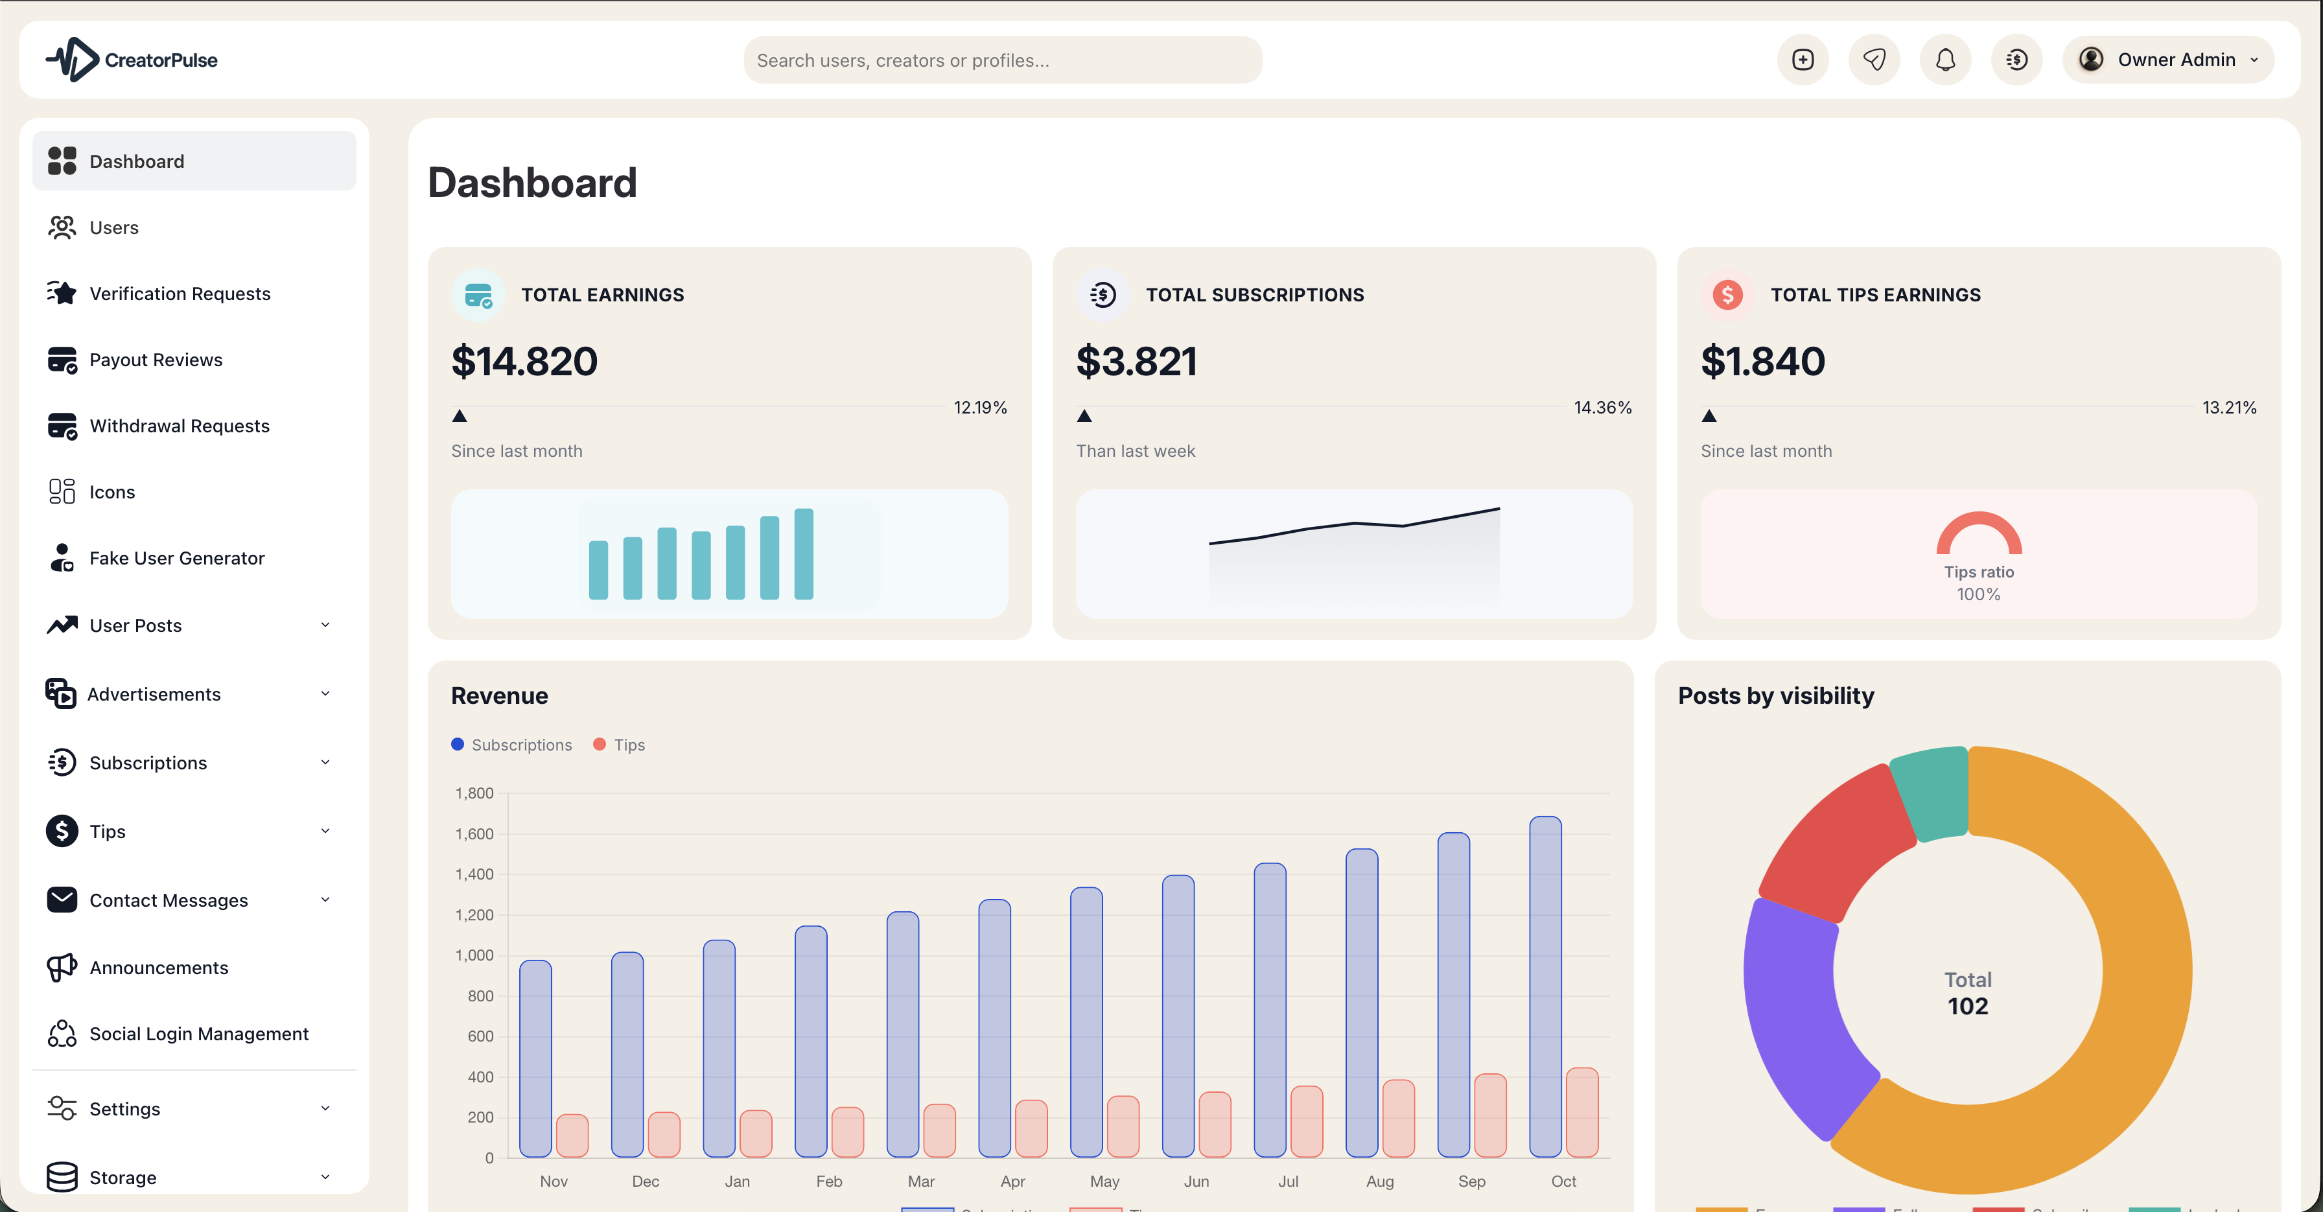Click the Oct subscriptions bar in Revenue chart
This screenshot has width=2323, height=1212.
(1545, 986)
